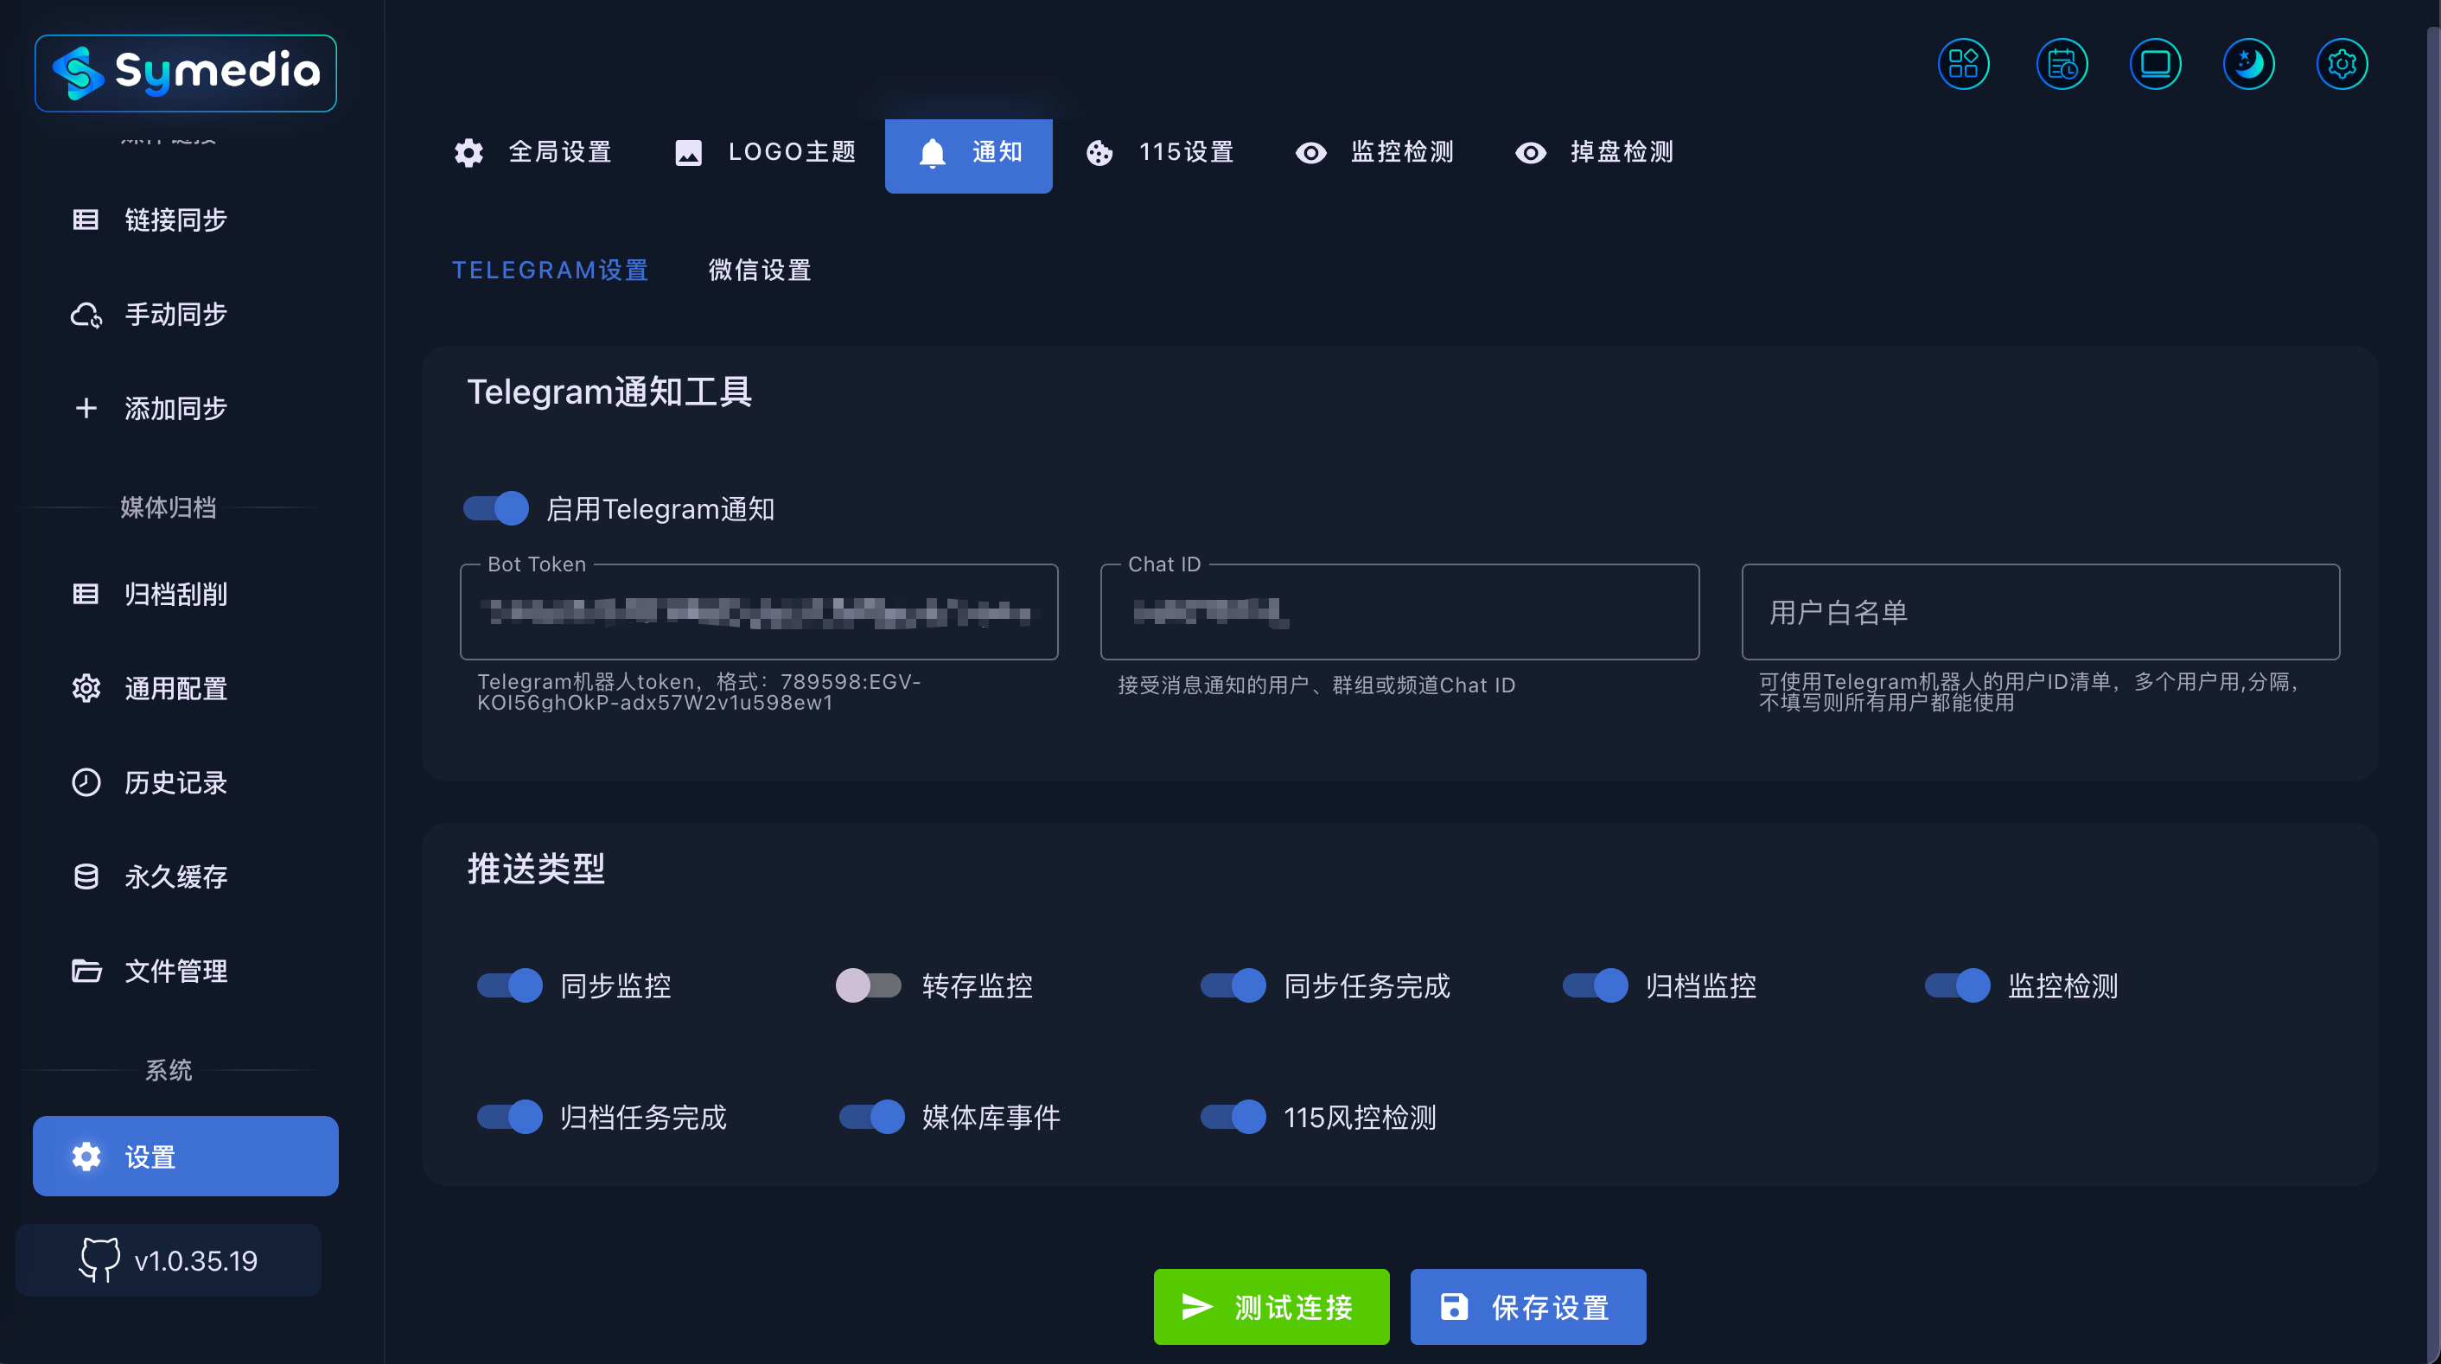The height and width of the screenshot is (1364, 2441).
Task: Toggle 媒体库事件 switch
Action: [x=872, y=1118]
